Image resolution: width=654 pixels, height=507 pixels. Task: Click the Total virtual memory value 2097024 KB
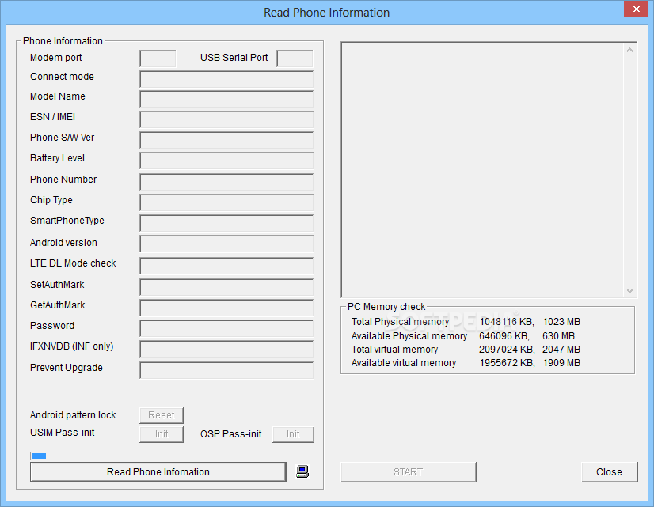pos(507,350)
